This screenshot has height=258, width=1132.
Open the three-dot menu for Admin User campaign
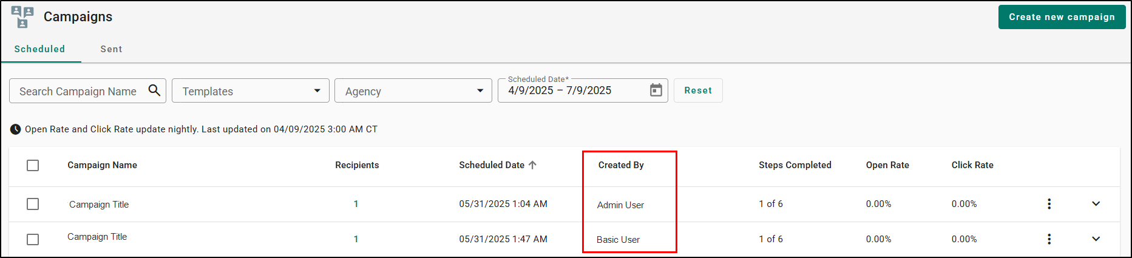[1049, 204]
